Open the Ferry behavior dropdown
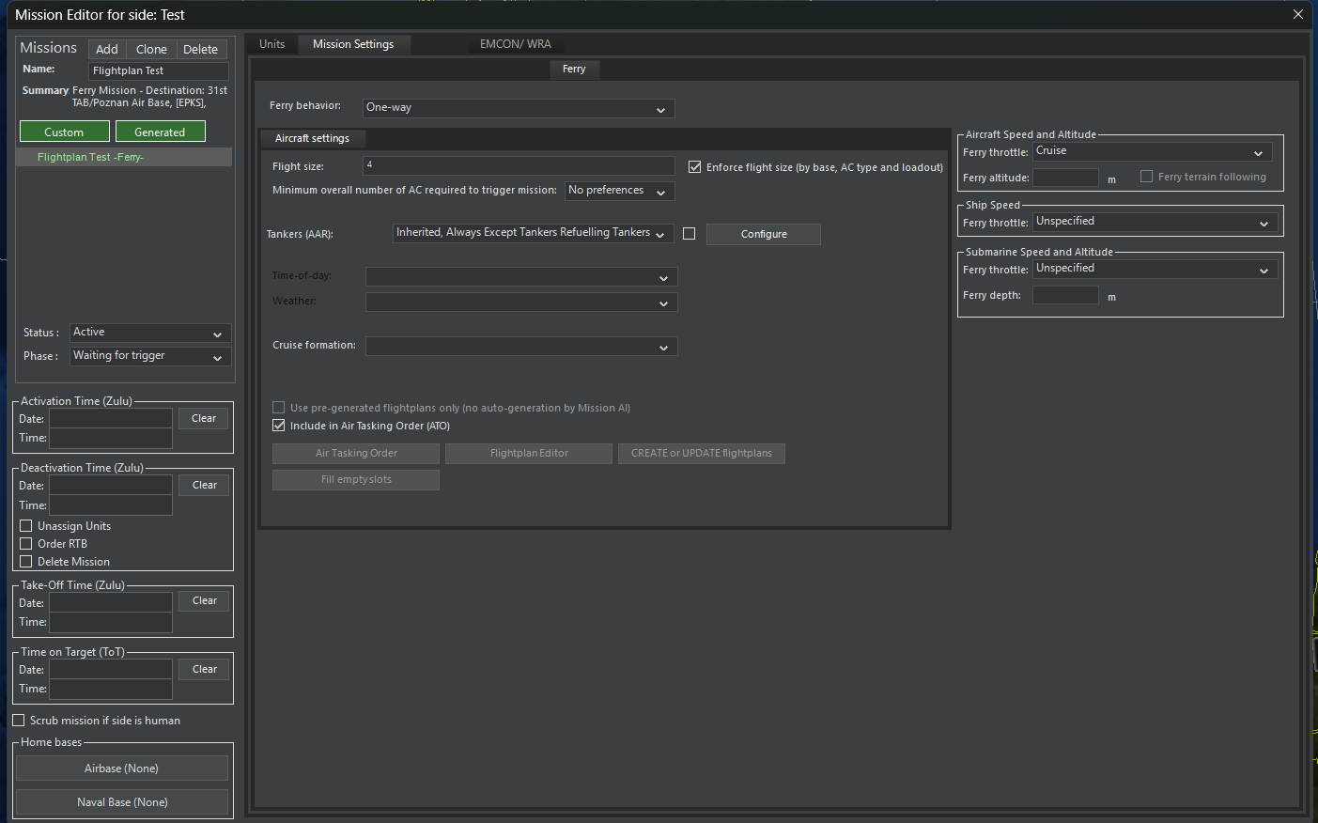Screen dimensions: 1318x823 (519, 108)
